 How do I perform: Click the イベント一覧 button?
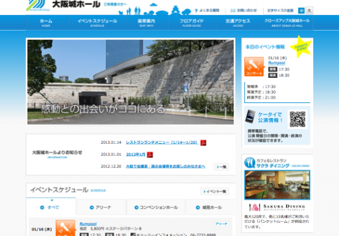[x=215, y=191]
